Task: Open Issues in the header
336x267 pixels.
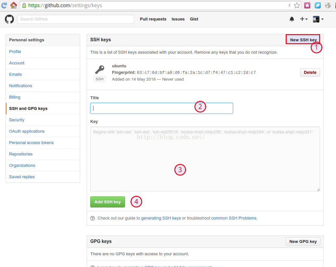Action: click(x=178, y=19)
